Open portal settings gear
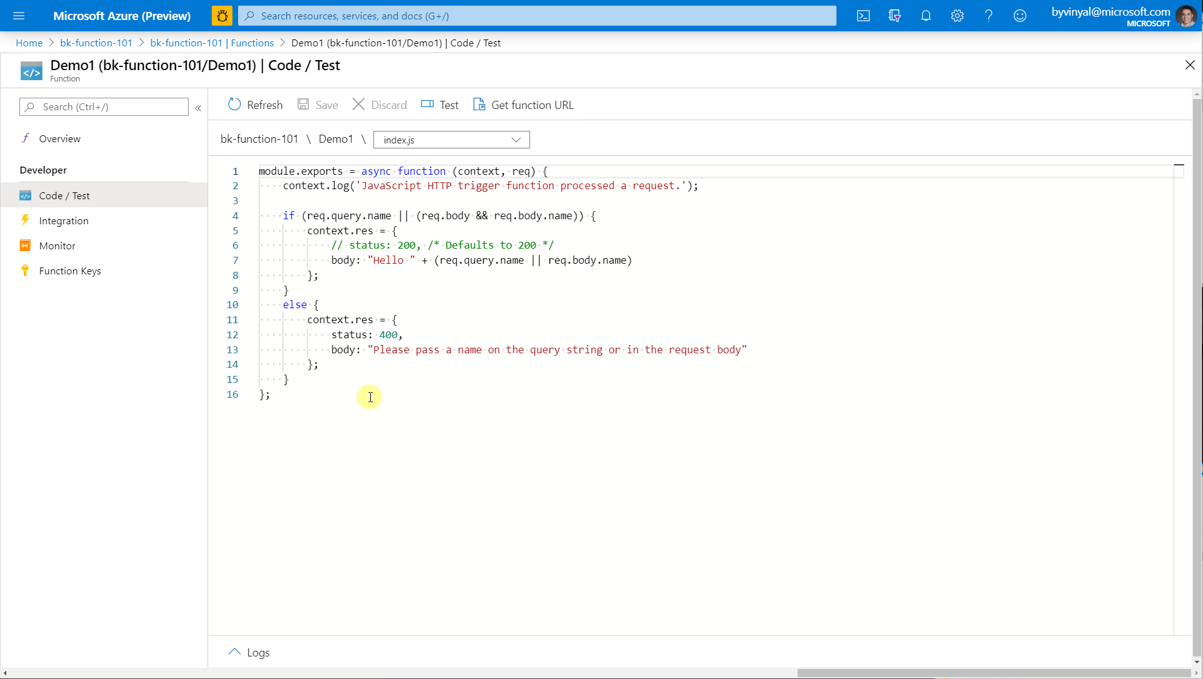The height and width of the screenshot is (679, 1203). coord(957,16)
